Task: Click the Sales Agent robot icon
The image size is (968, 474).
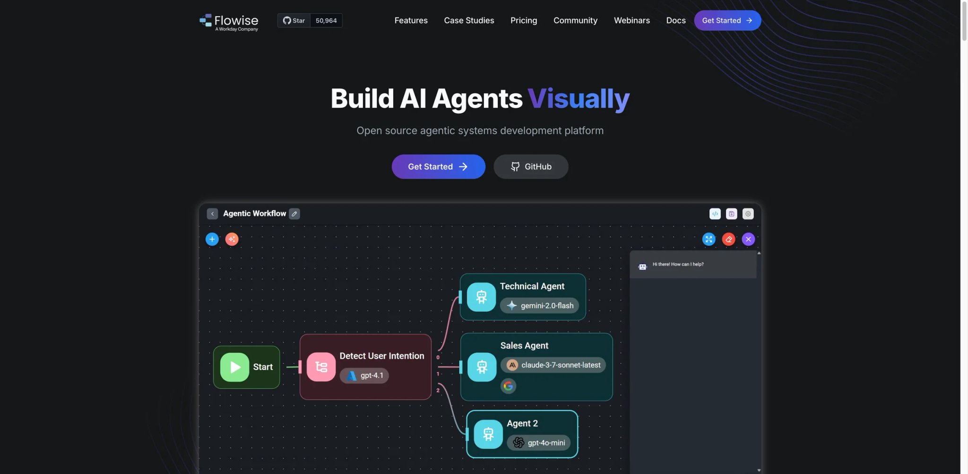Action: pos(482,367)
